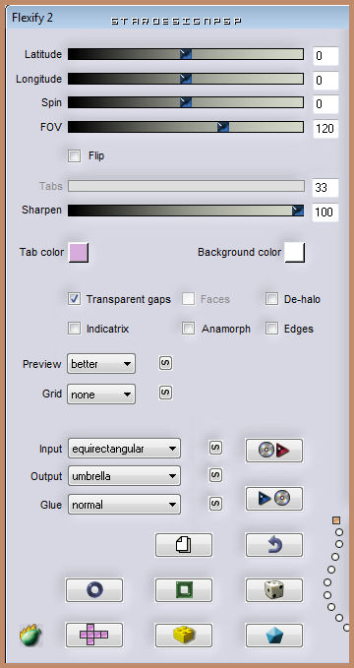Click the Spin slider handle

coord(185,102)
